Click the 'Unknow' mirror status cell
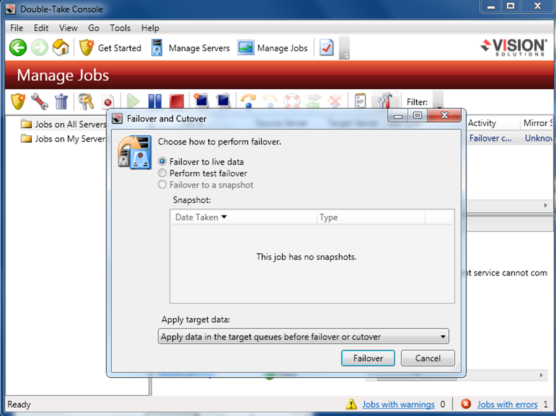556x416 pixels. pos(538,138)
